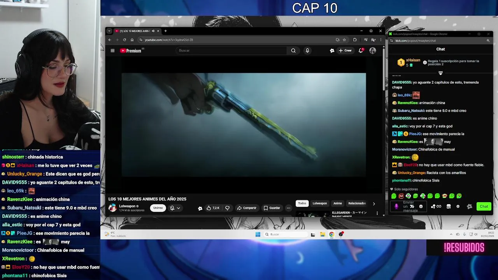Open the tab search dropdown arrow

(x=109, y=31)
